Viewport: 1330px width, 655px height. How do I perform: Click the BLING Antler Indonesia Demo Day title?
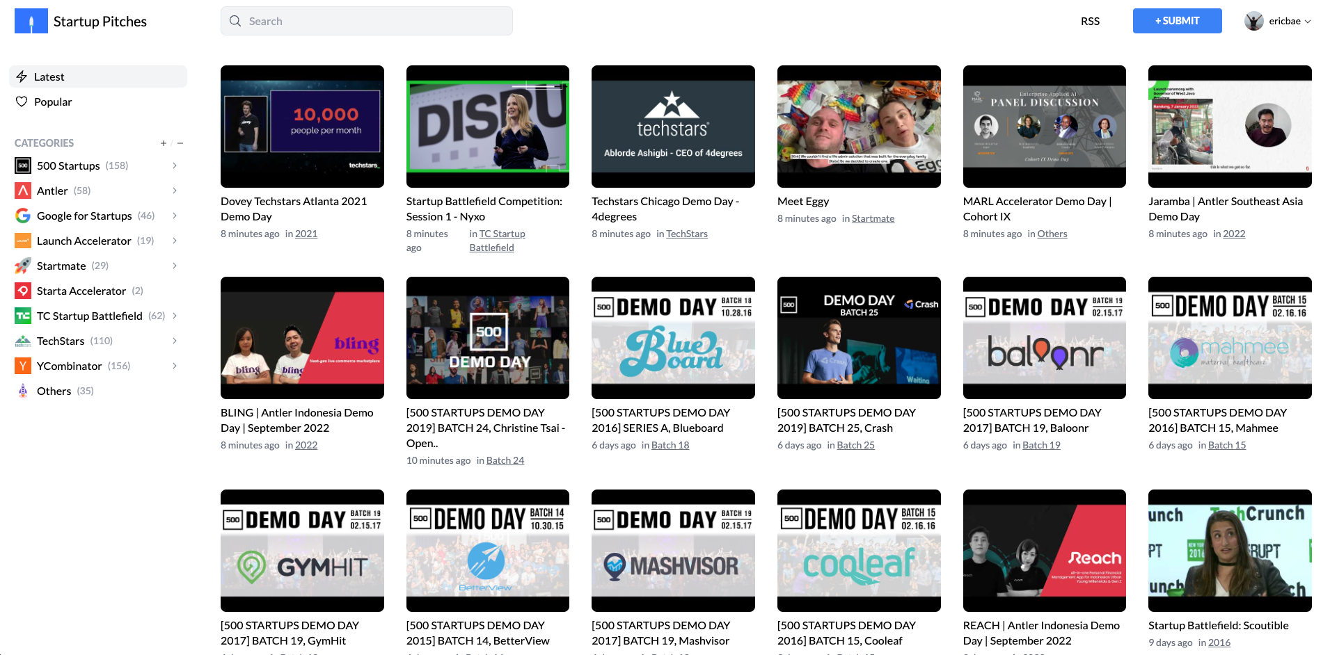297,420
